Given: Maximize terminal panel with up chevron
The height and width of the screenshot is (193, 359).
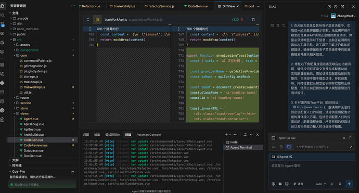Looking at the screenshot, I should coord(251,135).
